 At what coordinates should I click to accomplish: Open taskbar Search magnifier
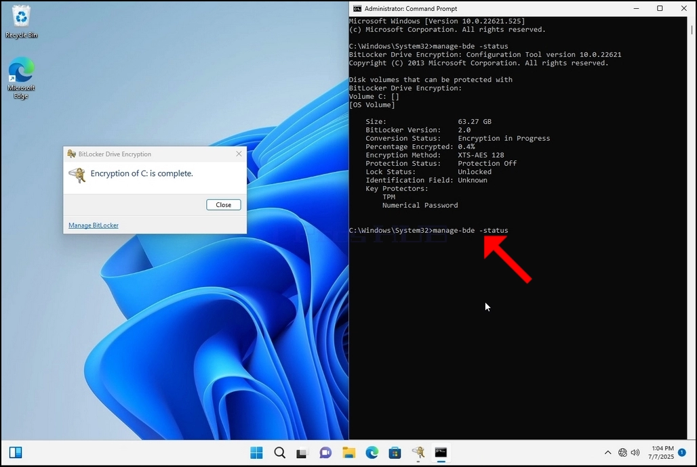coord(279,452)
